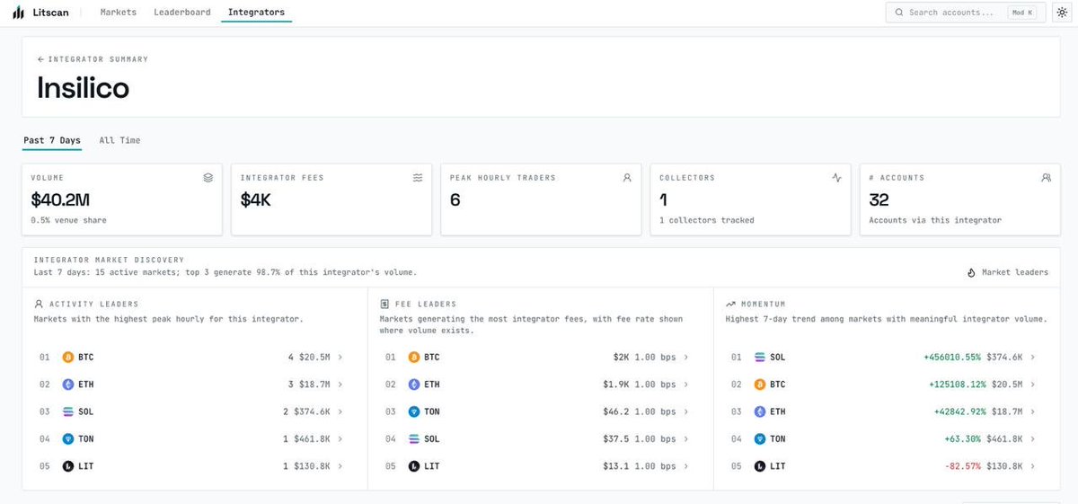Image resolution: width=1078 pixels, height=504 pixels.
Task: Open the Leaderboard tab
Action: coord(182,13)
